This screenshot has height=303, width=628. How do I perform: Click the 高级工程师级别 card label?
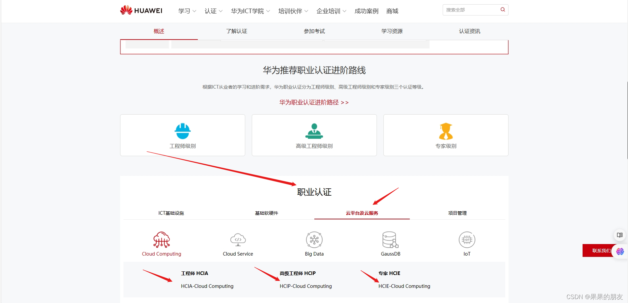pos(314,146)
